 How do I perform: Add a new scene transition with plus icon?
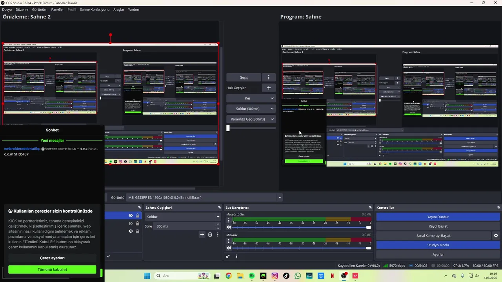pos(202,235)
